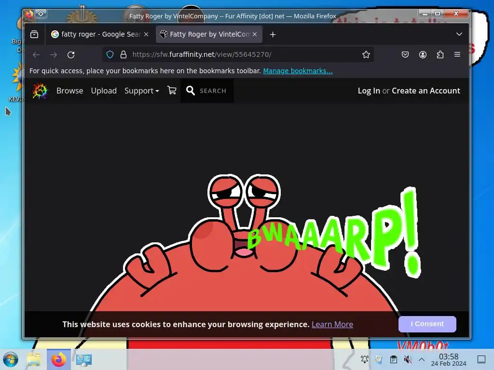Open File Explorer from the taskbar
Image resolution: width=494 pixels, height=370 pixels.
(x=34, y=359)
